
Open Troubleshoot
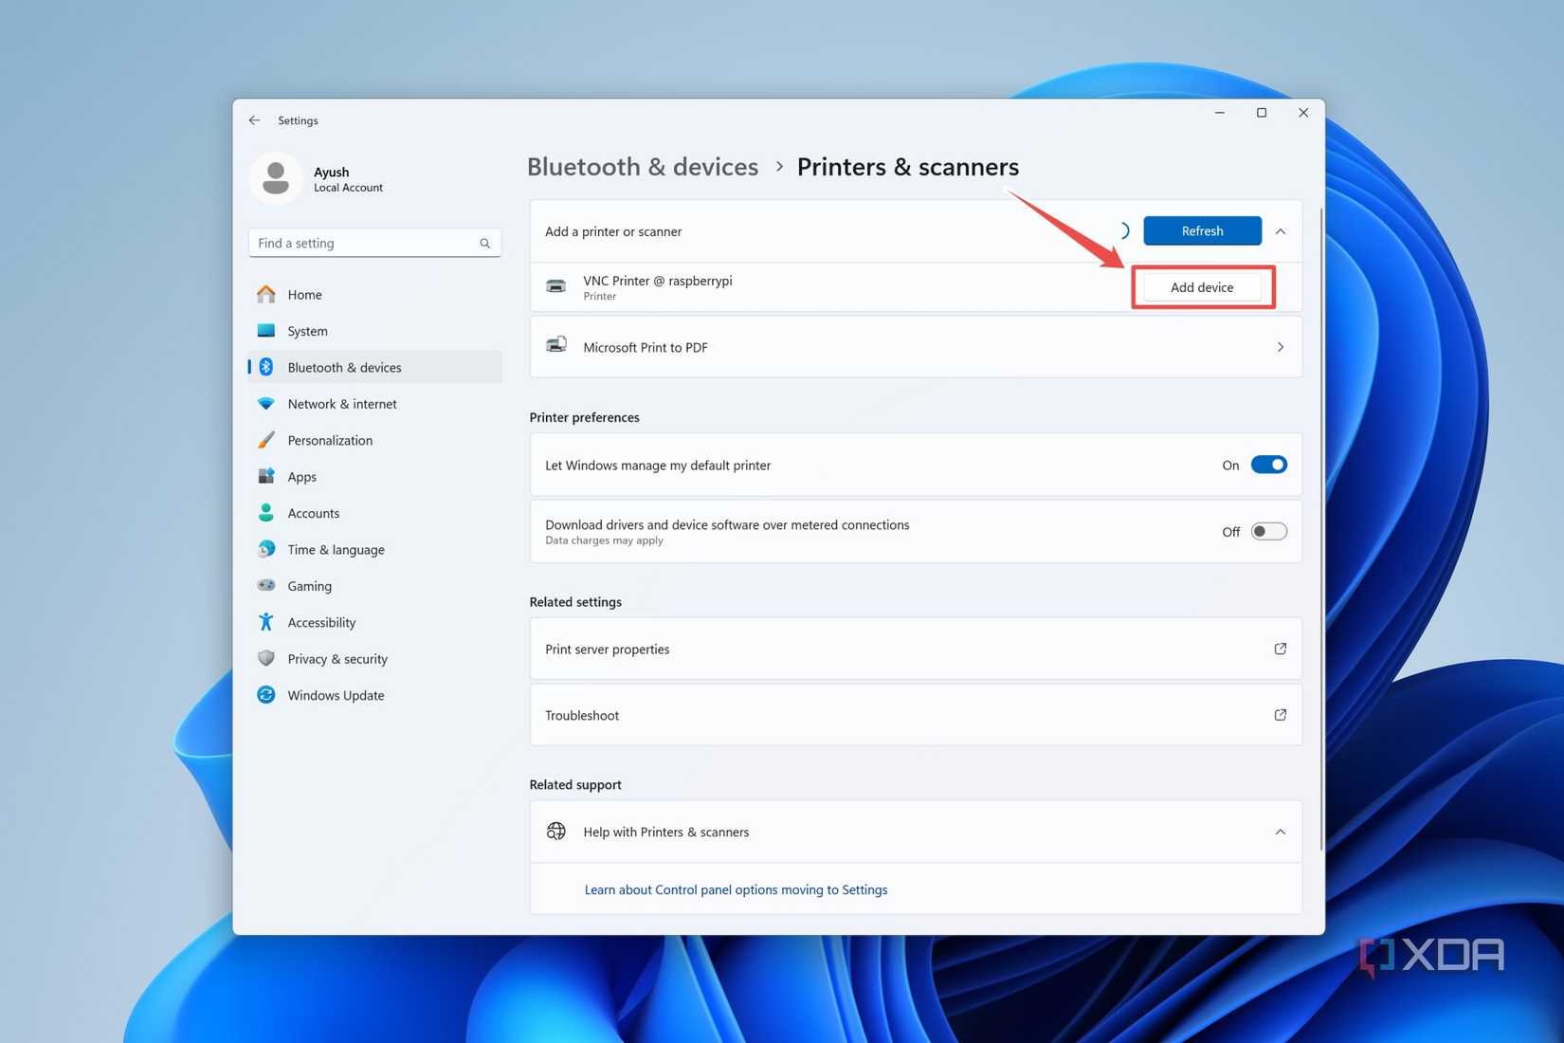(x=916, y=715)
